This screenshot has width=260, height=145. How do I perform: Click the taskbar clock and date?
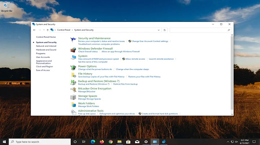pos(244,142)
